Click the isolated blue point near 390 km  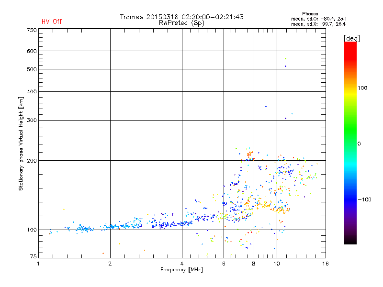(x=130, y=94)
